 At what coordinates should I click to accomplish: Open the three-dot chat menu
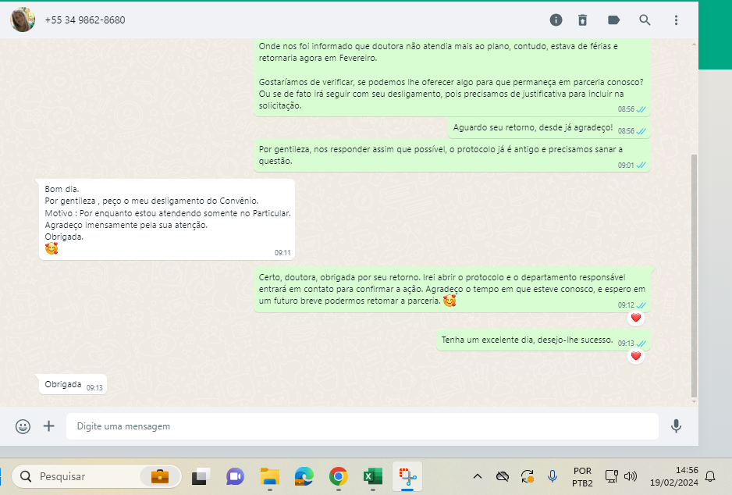pos(676,20)
